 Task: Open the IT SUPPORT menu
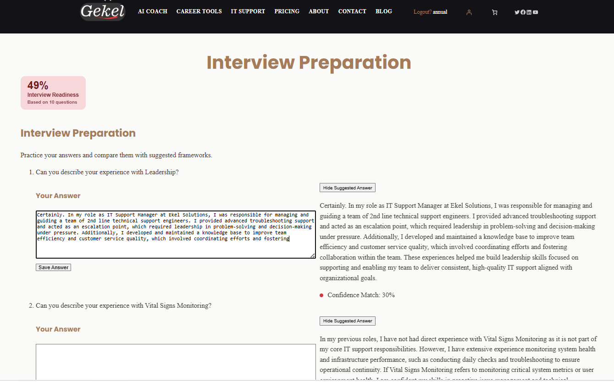click(248, 11)
